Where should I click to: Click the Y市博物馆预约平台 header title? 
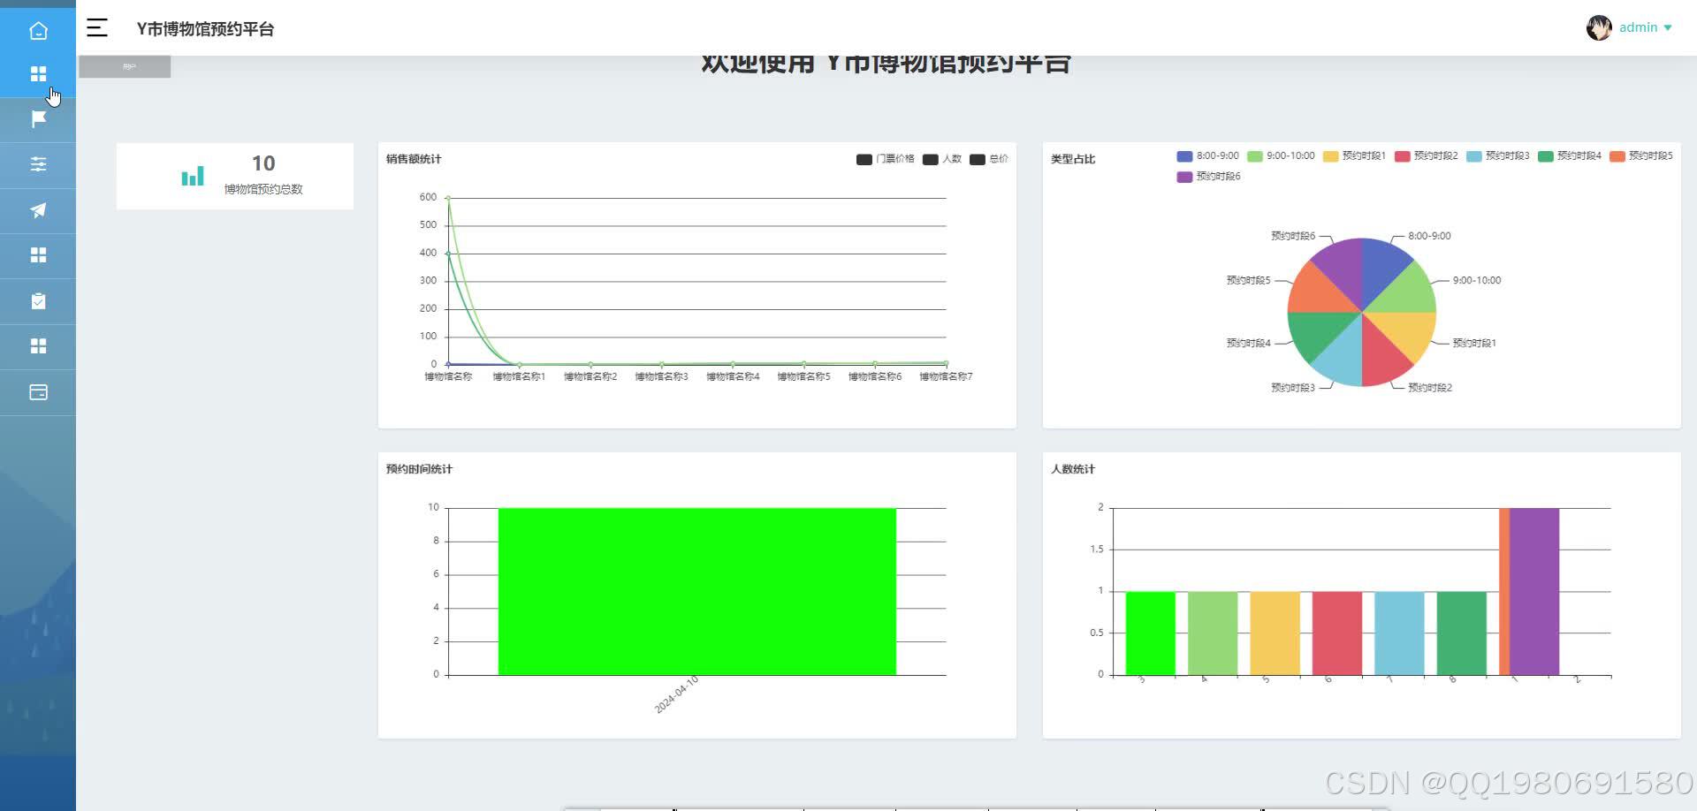pyautogui.click(x=205, y=29)
